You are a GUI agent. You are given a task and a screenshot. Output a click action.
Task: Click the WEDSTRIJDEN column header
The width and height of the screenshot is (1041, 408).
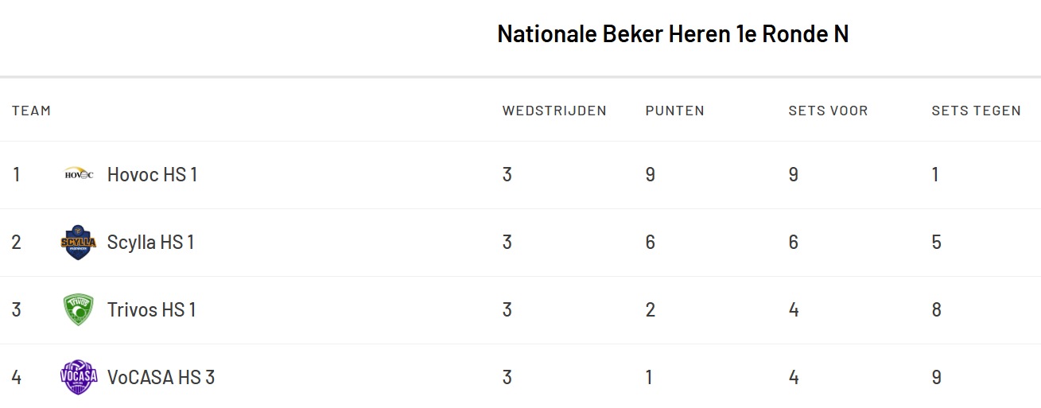tap(554, 111)
